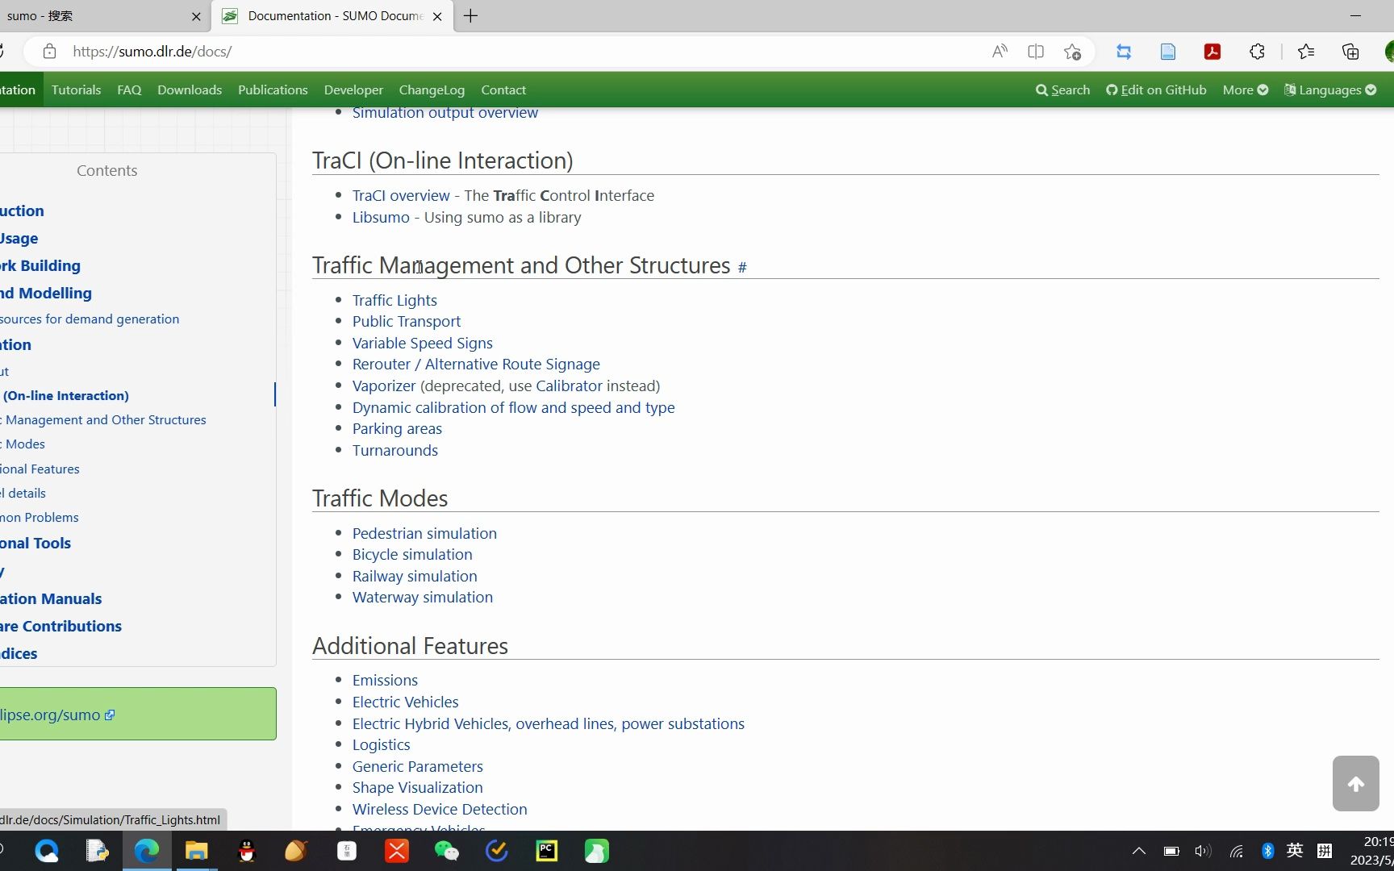Show hidden system tray icons
The width and height of the screenshot is (1394, 871).
pyautogui.click(x=1139, y=851)
